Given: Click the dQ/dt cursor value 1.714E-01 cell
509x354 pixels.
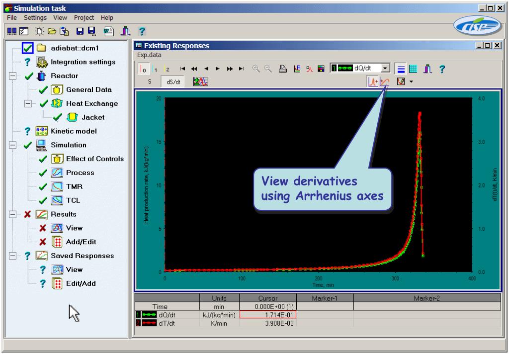Looking at the screenshot, I should [268, 315].
